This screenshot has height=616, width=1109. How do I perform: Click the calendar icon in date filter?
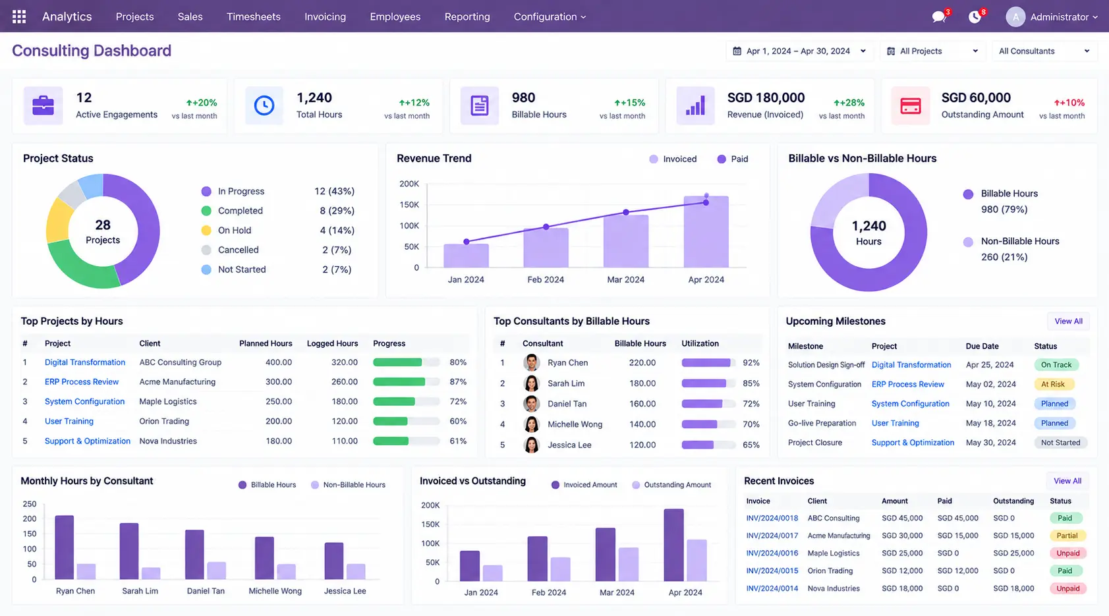(x=737, y=51)
